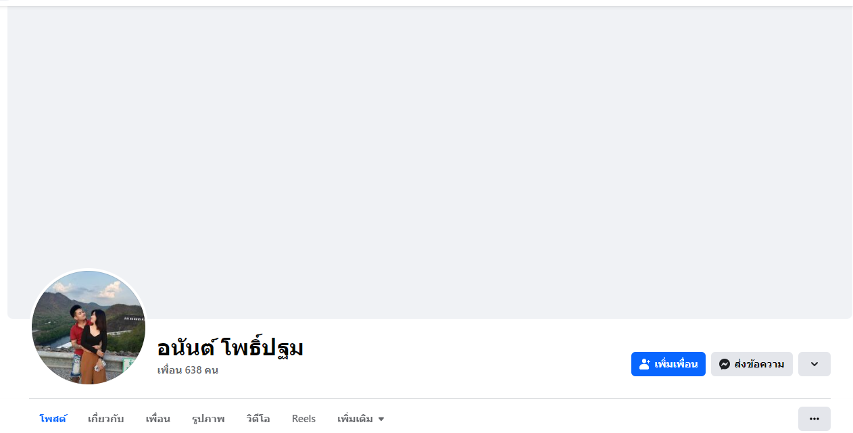View the วิดีโอ tab
Screen dimensions: 853x433
coord(258,419)
